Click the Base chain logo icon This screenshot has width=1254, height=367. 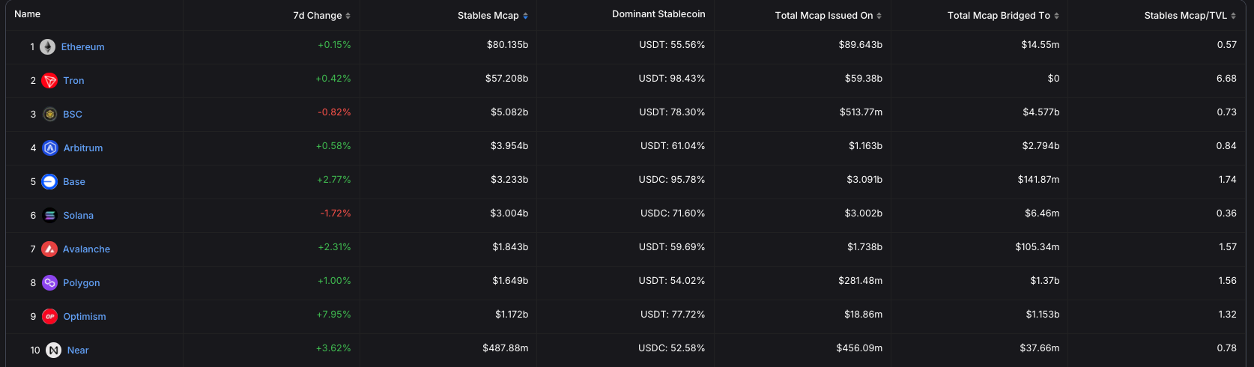49,182
